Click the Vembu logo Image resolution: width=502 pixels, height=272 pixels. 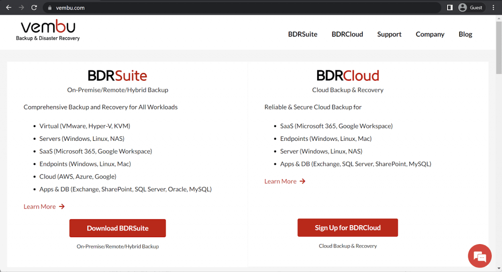tap(48, 30)
